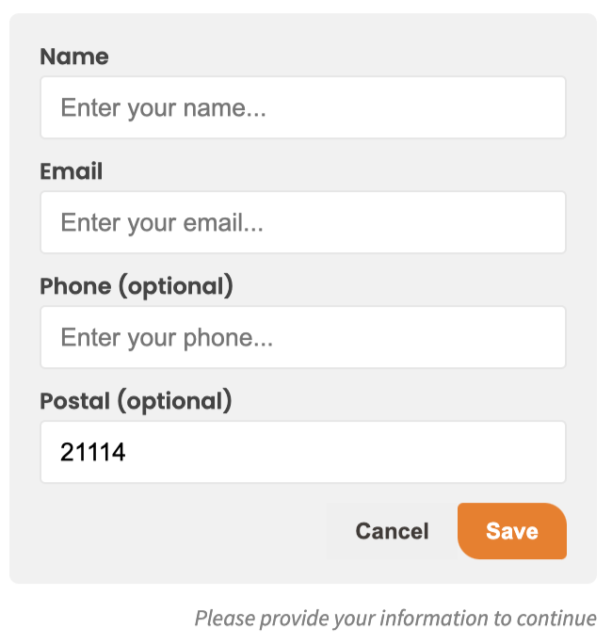Click the "Email" field label
The width and height of the screenshot is (612, 644).
[x=72, y=171]
